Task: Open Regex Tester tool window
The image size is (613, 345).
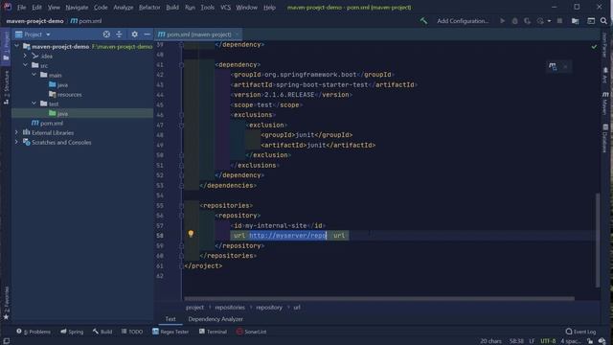Action: coord(170,332)
